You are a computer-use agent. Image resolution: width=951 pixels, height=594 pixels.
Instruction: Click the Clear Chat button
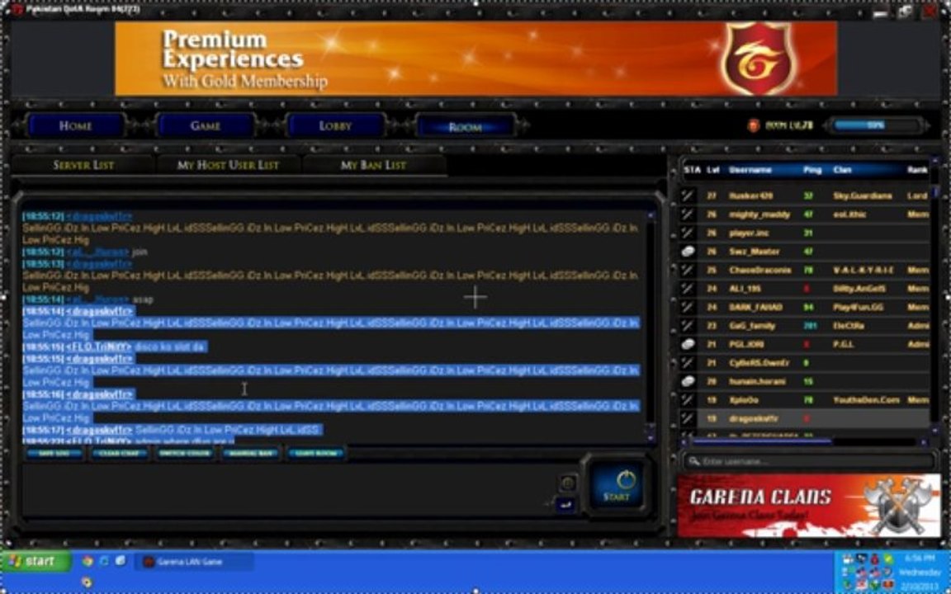(x=120, y=454)
